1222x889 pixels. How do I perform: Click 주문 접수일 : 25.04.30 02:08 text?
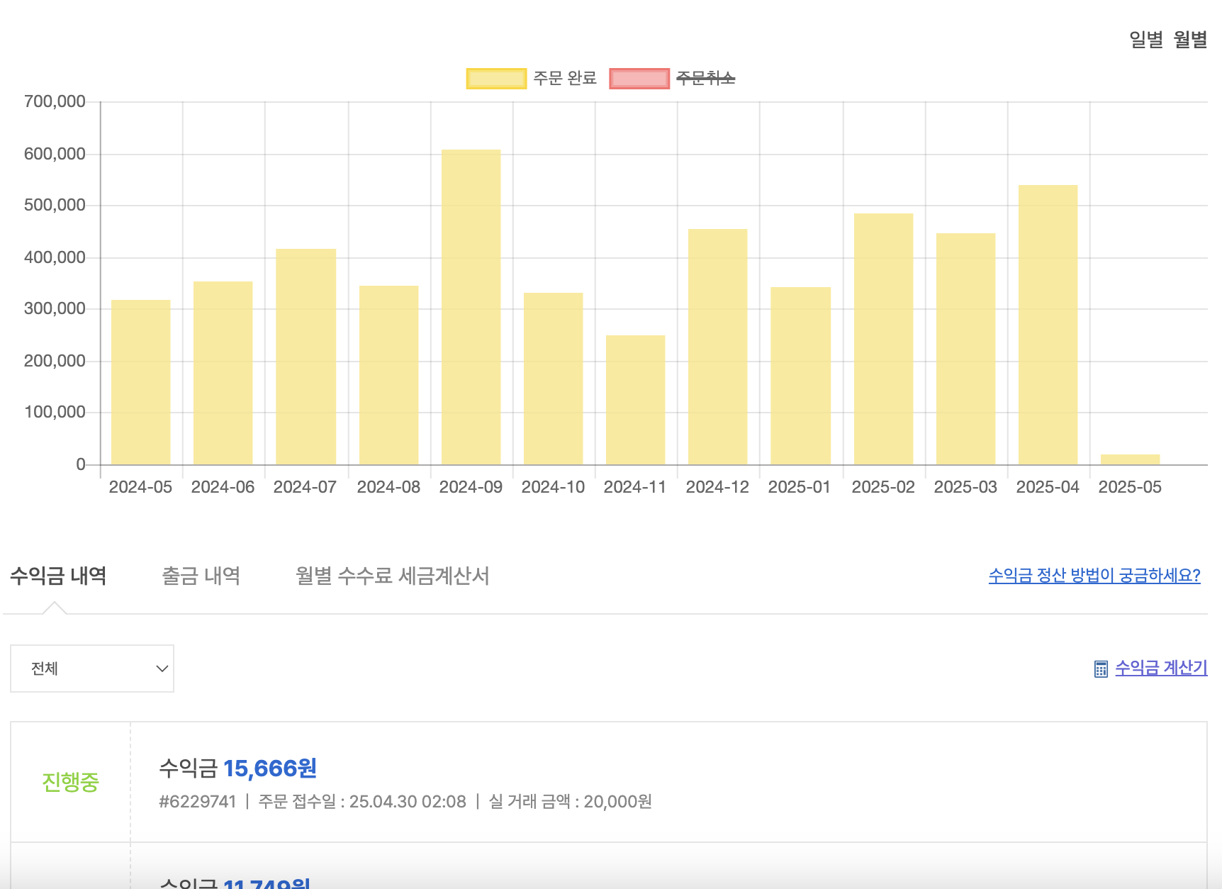[362, 802]
